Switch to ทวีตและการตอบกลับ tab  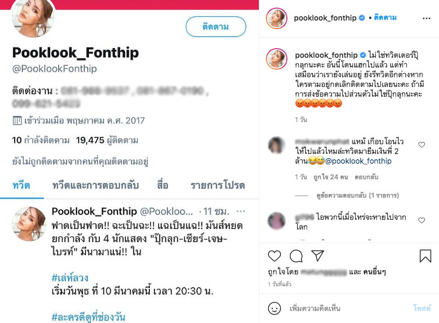[95, 185]
